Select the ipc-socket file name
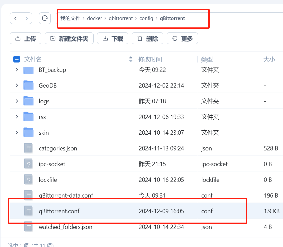Viewport: 283px width, 247px height. (52, 164)
